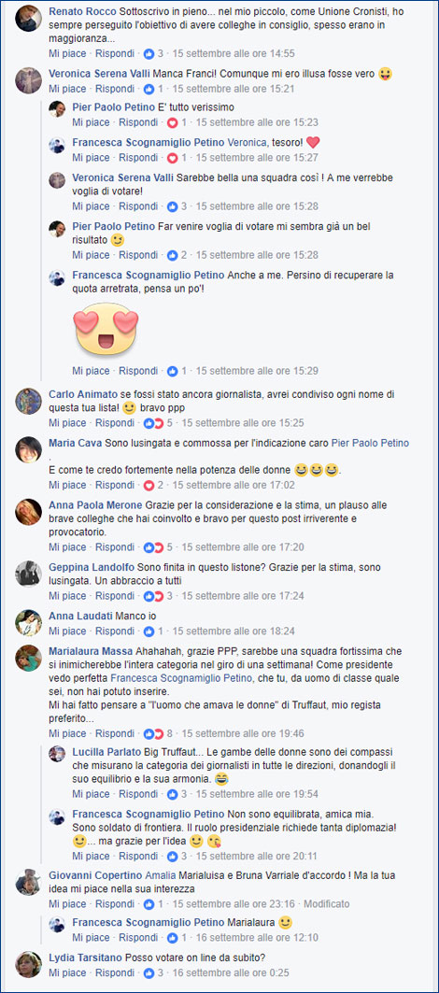
Task: Open Lucilla Parlato's profile name
Action: click(106, 754)
